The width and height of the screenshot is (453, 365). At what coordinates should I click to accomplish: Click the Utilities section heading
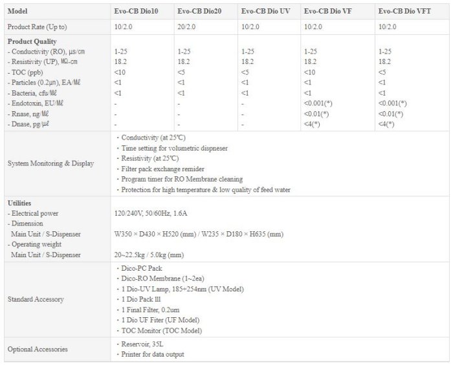pos(20,203)
